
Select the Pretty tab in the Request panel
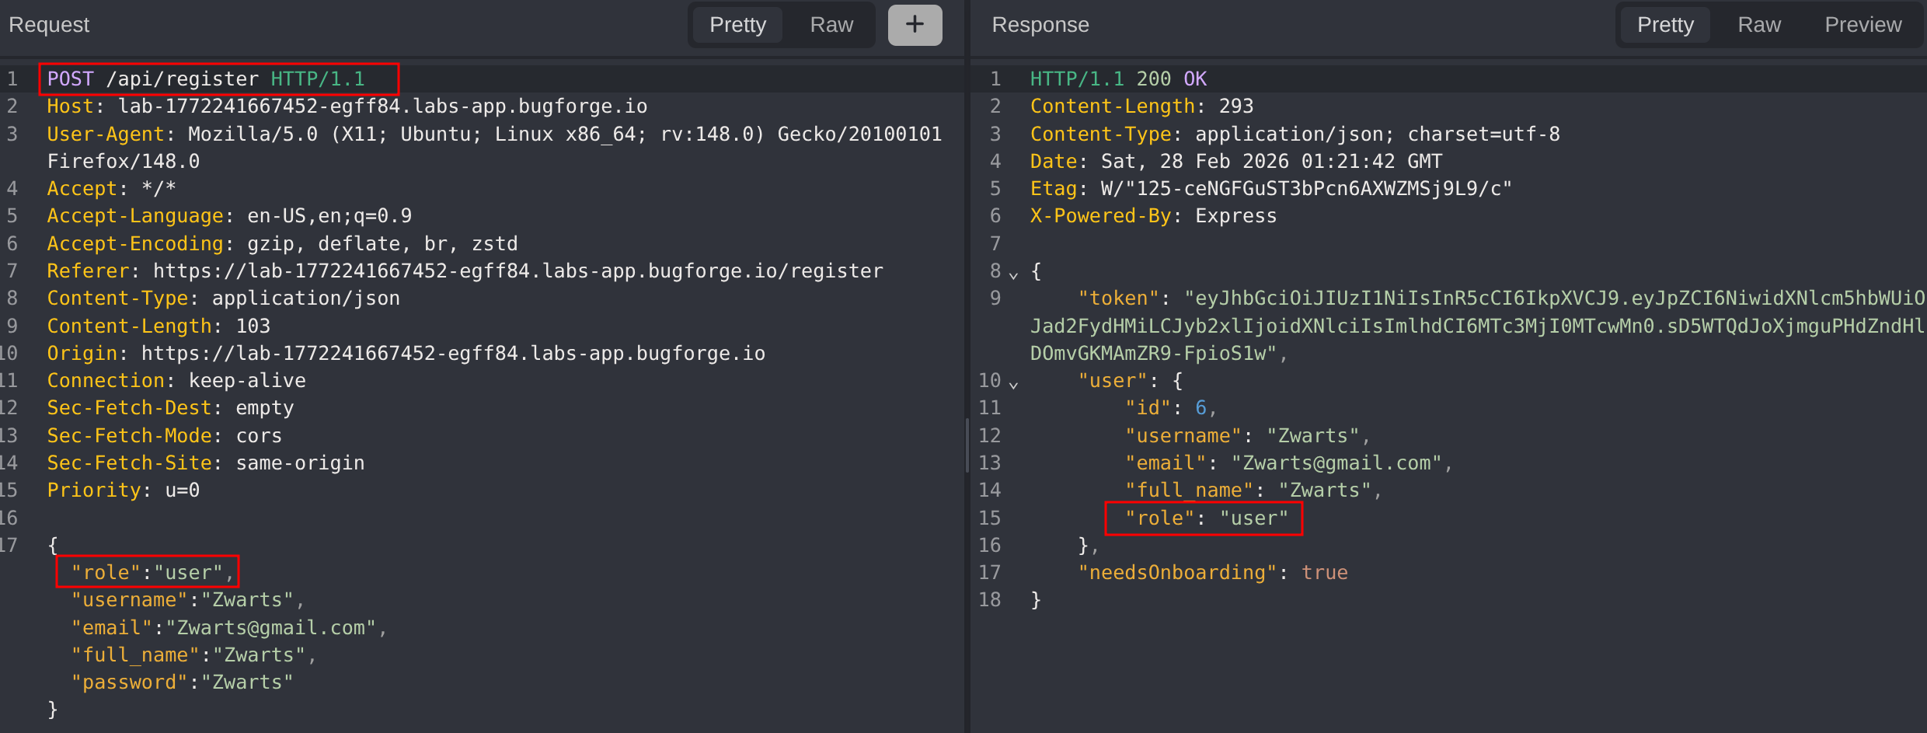click(737, 25)
